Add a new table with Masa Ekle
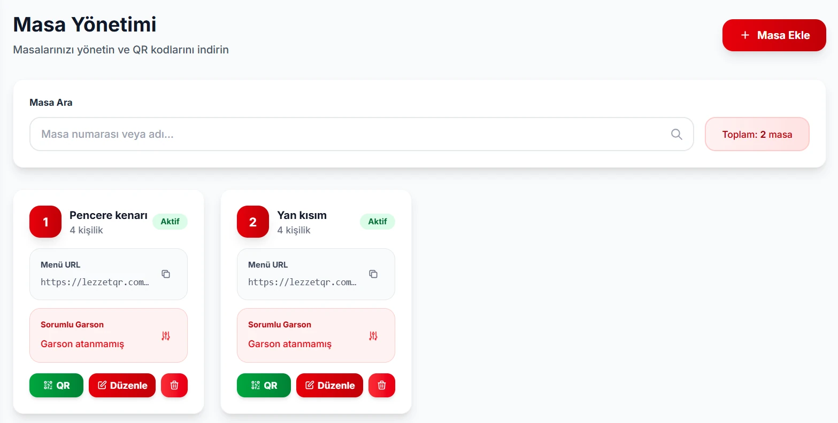This screenshot has height=423, width=838. (774, 35)
